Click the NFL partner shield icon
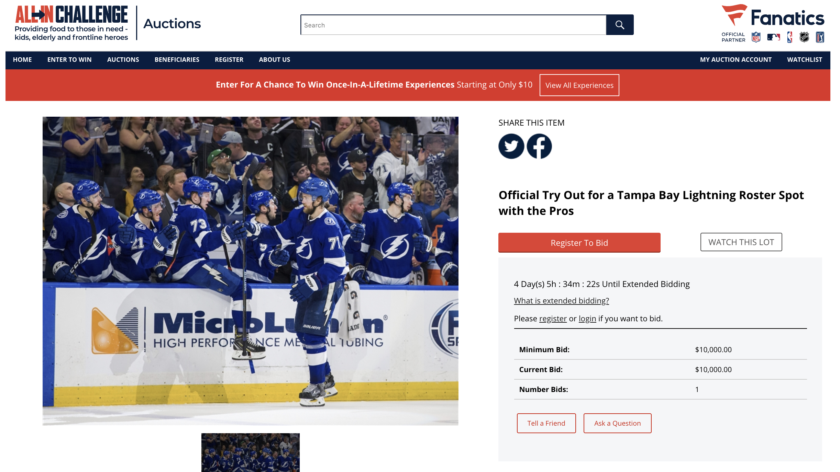840x472 pixels. (x=756, y=37)
